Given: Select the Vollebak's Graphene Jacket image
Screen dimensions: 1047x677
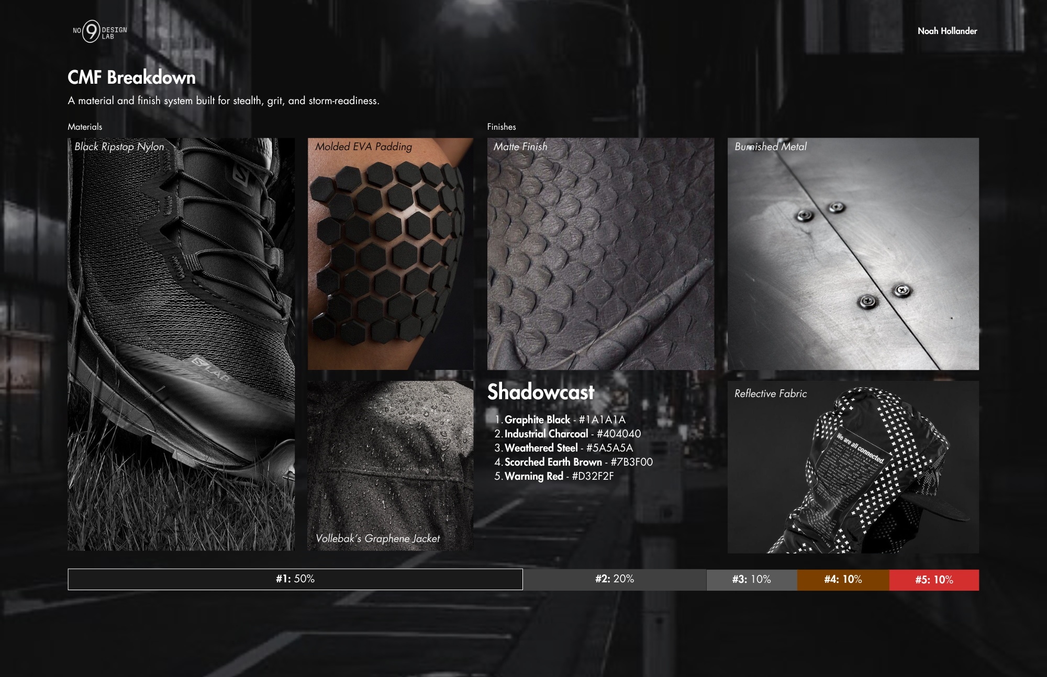Looking at the screenshot, I should [x=390, y=466].
